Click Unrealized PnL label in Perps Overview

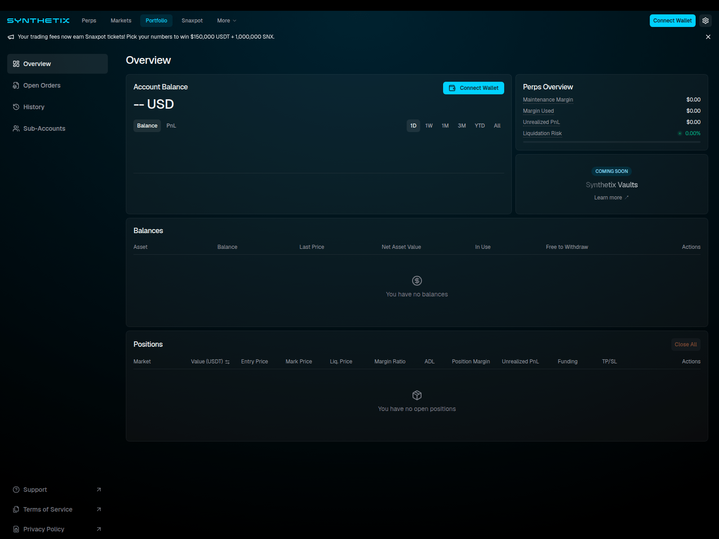pyautogui.click(x=541, y=122)
